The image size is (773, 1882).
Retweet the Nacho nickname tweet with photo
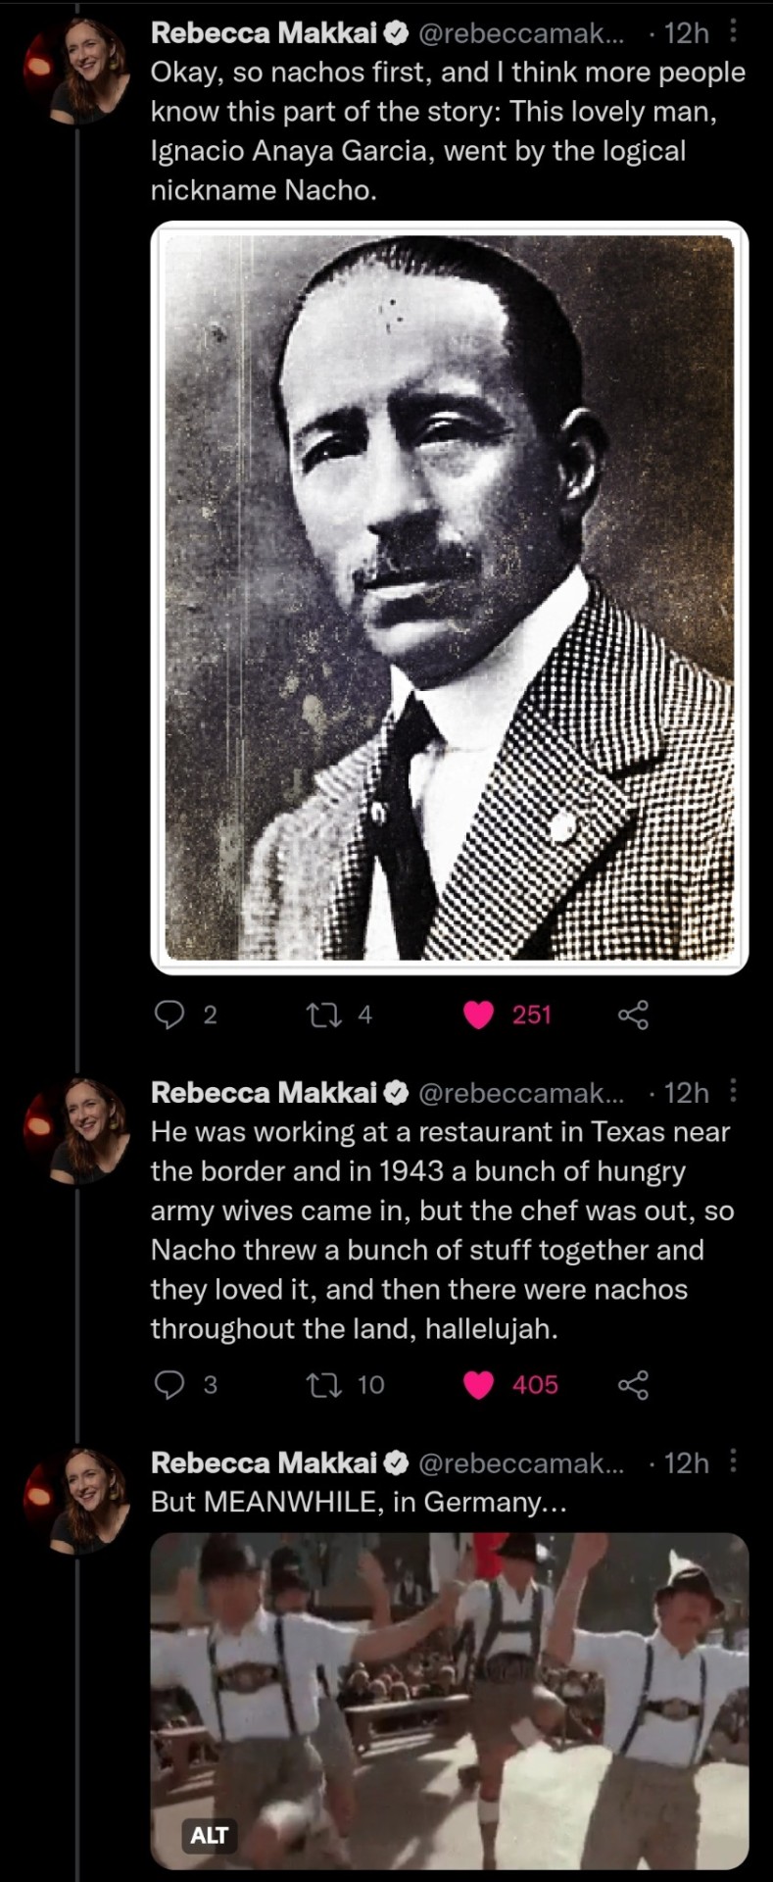(x=320, y=1015)
